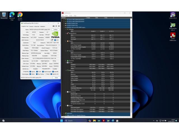This screenshot has height=134, width=179.
Task: Launch Microsoft Edge from the desktop
Action: pos(12,16)
